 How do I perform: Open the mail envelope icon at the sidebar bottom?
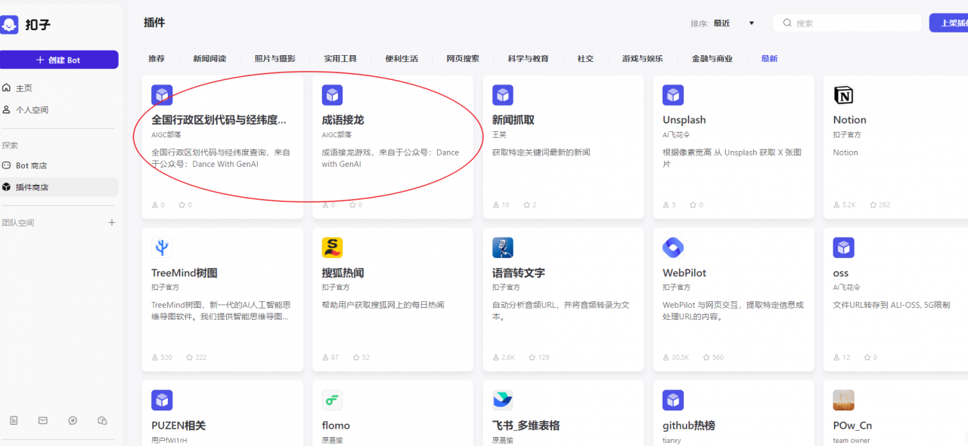[x=43, y=420]
